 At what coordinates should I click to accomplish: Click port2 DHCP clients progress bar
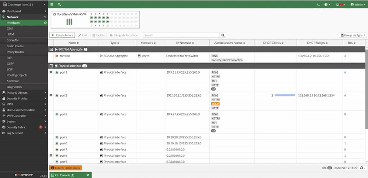pyautogui.click(x=285, y=96)
